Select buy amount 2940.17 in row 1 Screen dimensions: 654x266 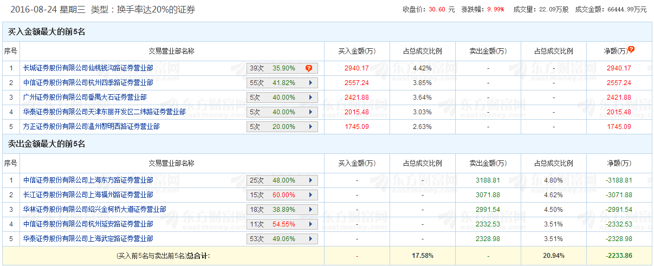(x=357, y=68)
